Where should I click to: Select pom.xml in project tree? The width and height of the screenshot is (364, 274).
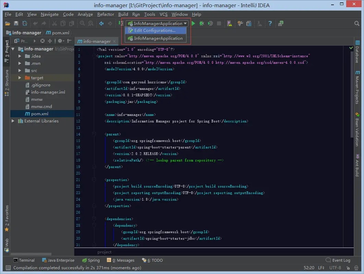pos(37,114)
